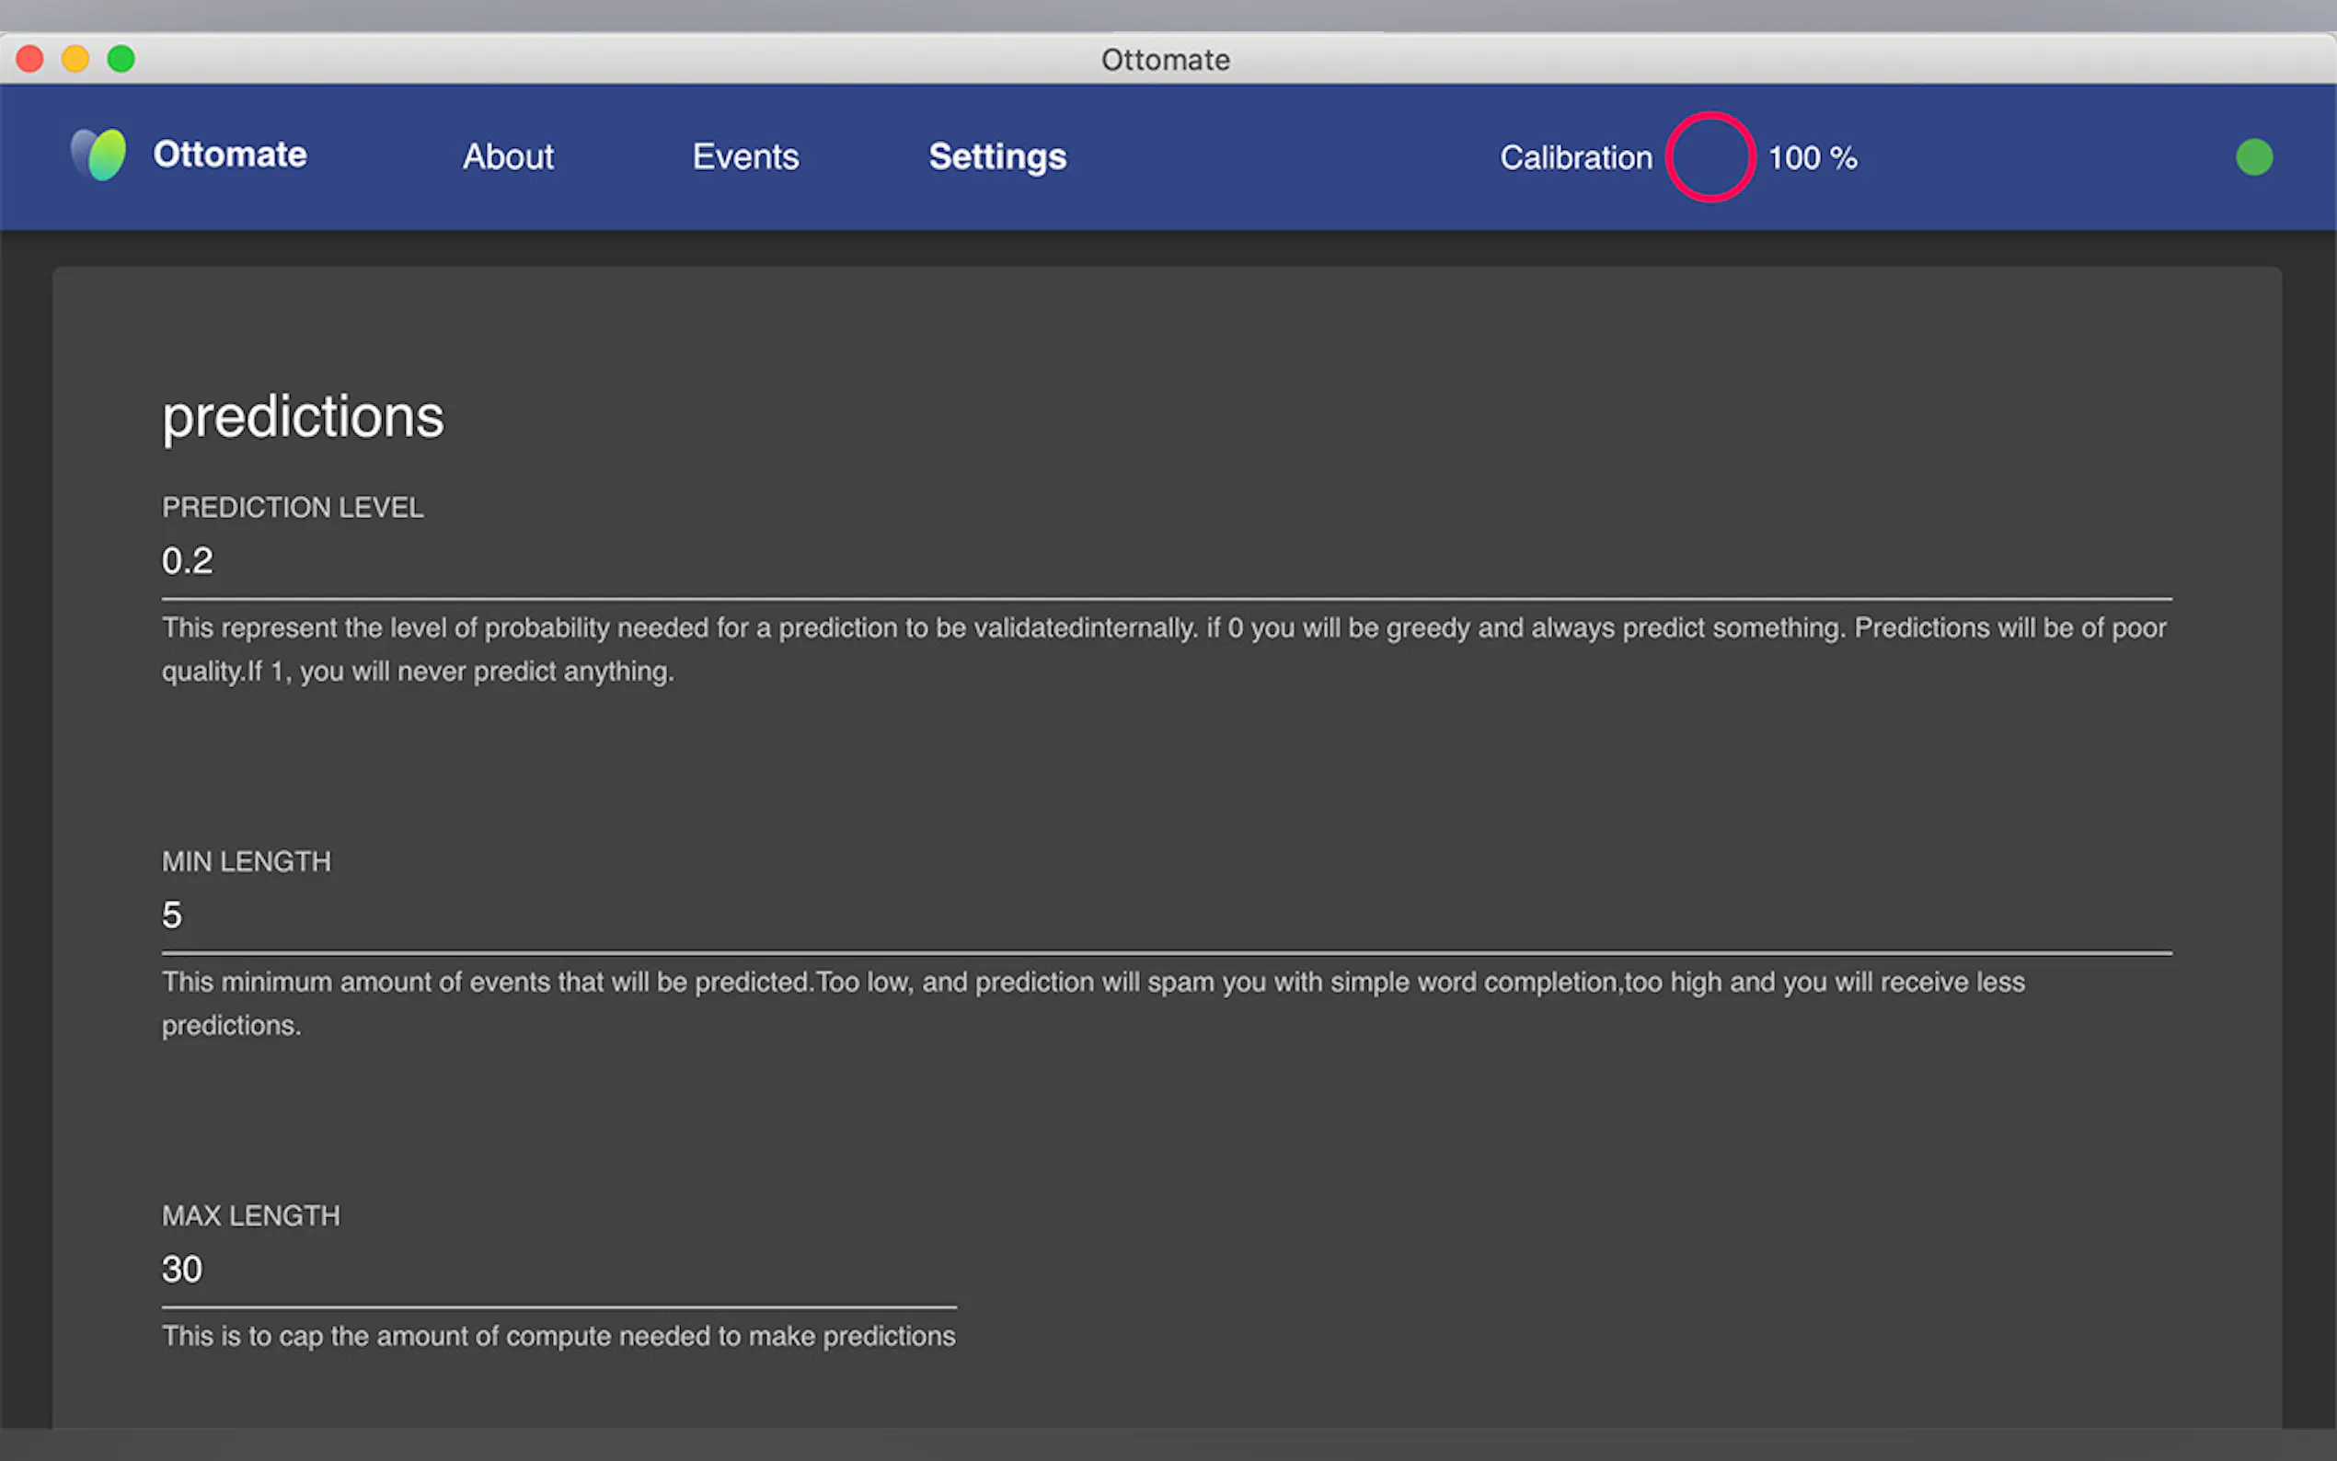Viewport: 2337px width, 1461px height.
Task: Focus the Prediction Level field showing 0.2
Action: click(1165, 561)
